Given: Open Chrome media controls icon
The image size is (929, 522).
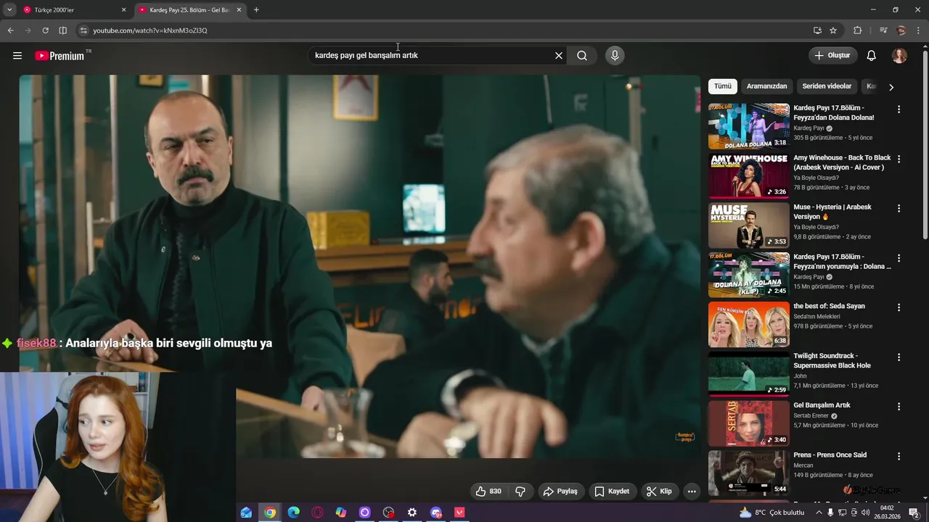Looking at the screenshot, I should (x=883, y=30).
